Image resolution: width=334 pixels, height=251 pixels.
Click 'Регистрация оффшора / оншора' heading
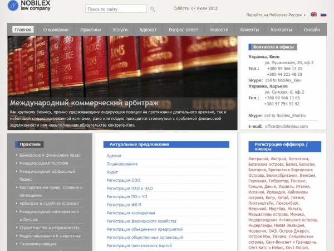(x=284, y=147)
